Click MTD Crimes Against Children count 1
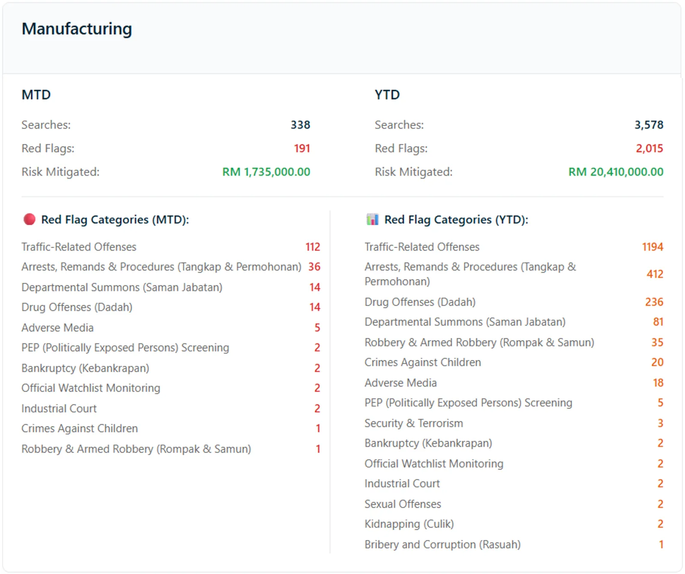Viewport: 685px width, 574px height. pyautogui.click(x=318, y=429)
